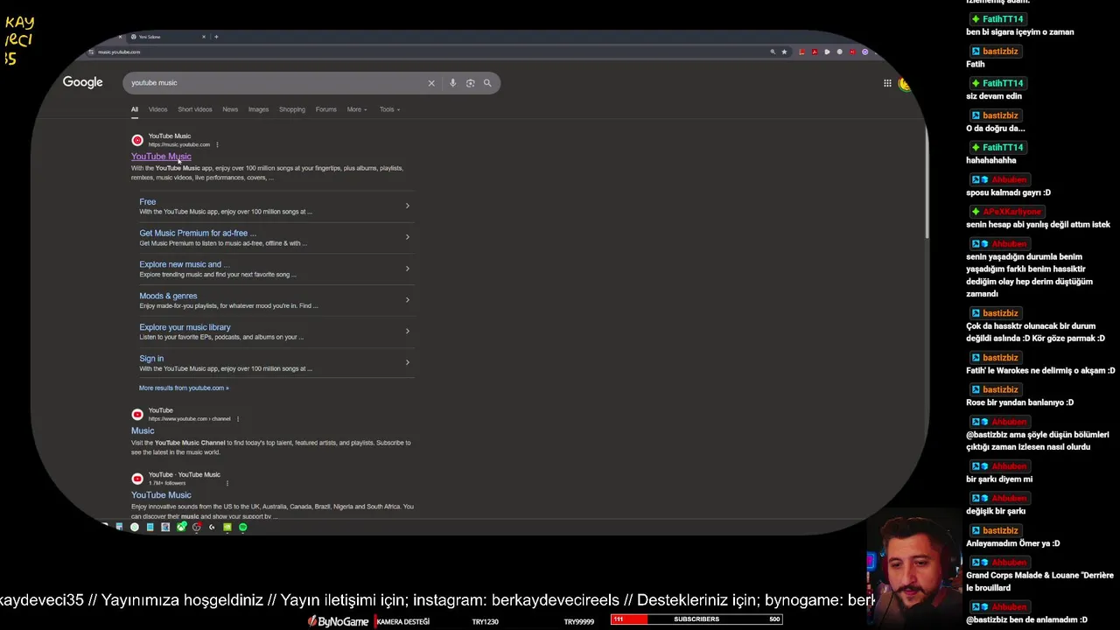The height and width of the screenshot is (630, 1120).
Task: Switch to the News tab
Action: (x=230, y=109)
